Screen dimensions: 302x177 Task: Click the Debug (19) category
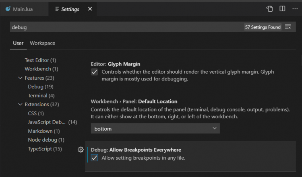(x=40, y=86)
